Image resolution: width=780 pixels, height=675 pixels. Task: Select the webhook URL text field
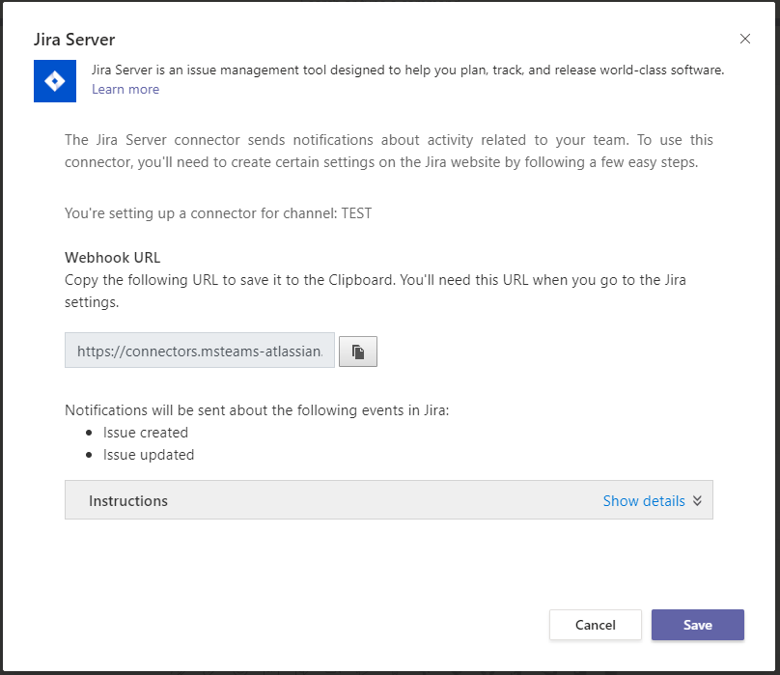[200, 351]
